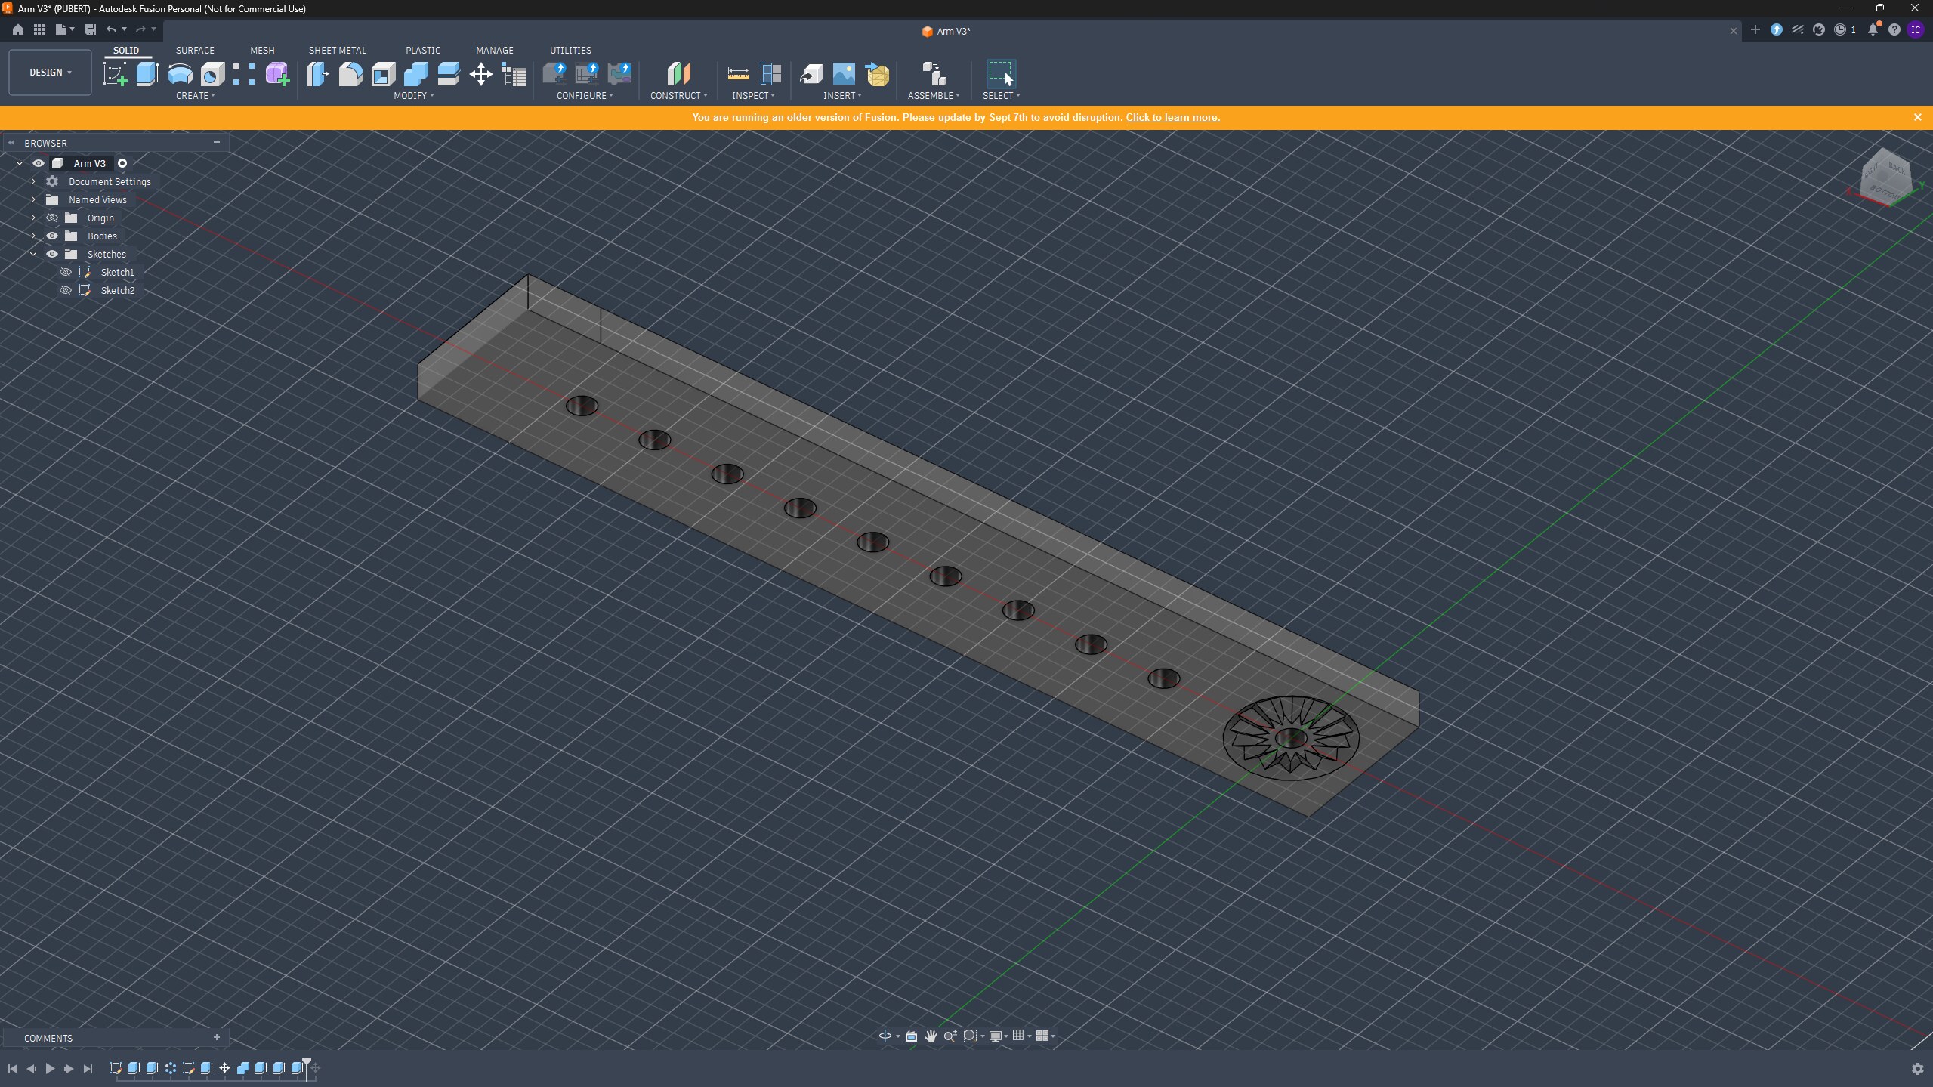Click the Create Form purple icon
This screenshot has width=1933, height=1087.
coord(277,74)
